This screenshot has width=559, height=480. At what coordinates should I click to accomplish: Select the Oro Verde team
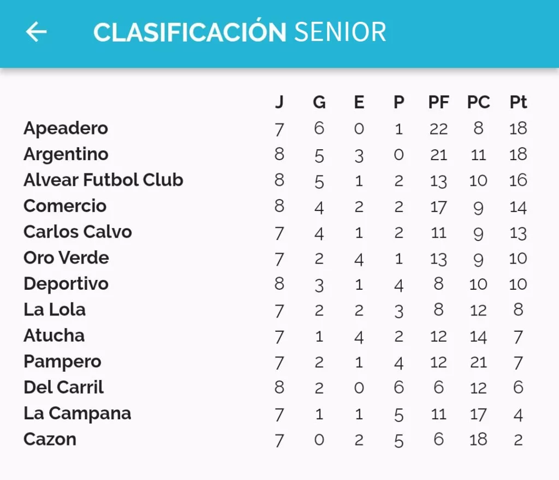point(66,258)
